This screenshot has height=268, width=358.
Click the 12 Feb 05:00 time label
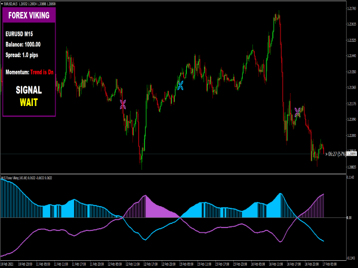[115, 264]
